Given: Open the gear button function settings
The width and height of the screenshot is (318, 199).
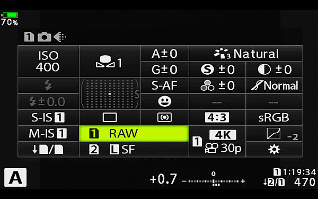Looking at the screenshot, I should click(x=274, y=150).
